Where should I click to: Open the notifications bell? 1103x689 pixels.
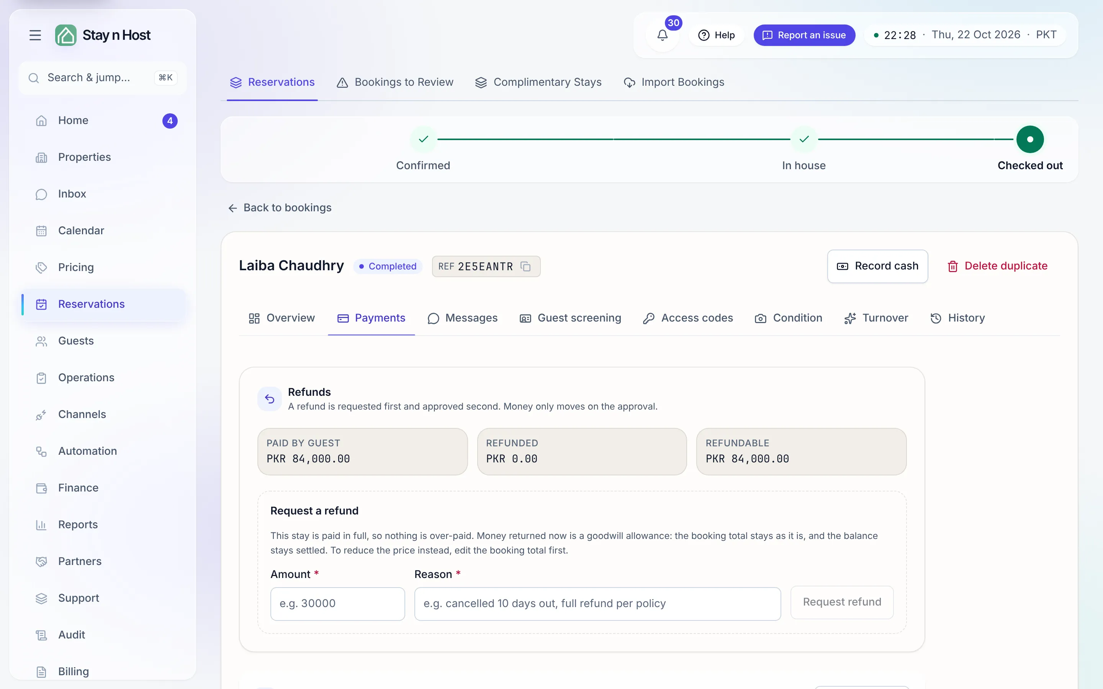[662, 35]
